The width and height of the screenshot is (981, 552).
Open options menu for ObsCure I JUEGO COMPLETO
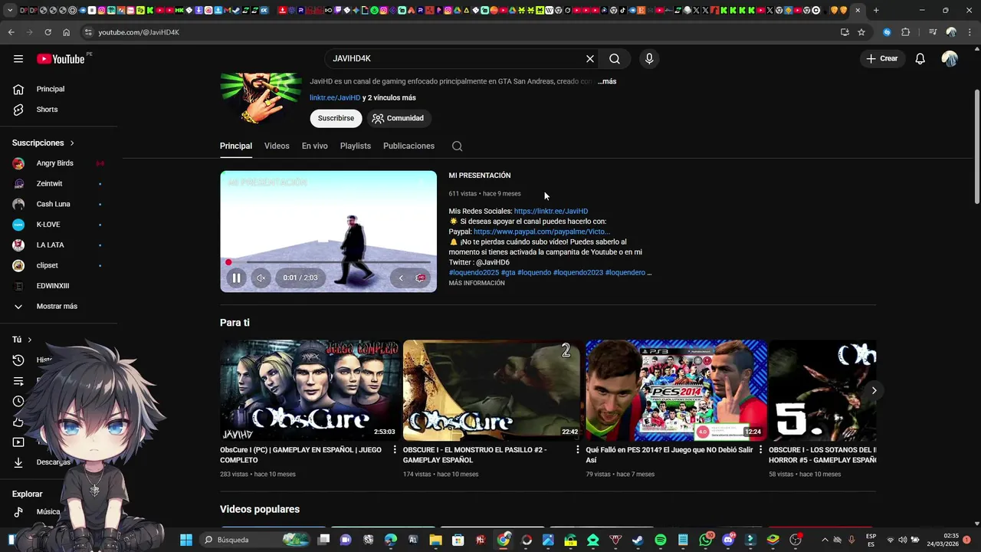coord(395,449)
